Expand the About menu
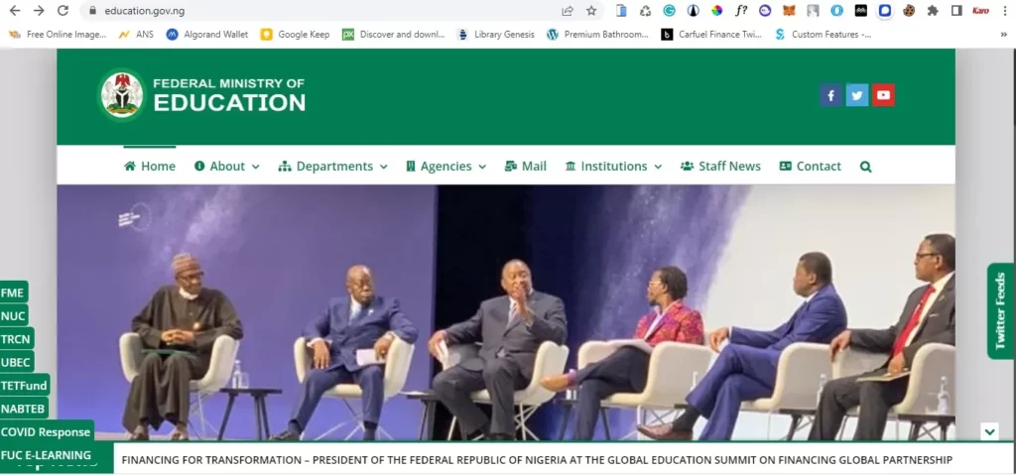Image resolution: width=1016 pixels, height=475 pixels. pos(227,167)
